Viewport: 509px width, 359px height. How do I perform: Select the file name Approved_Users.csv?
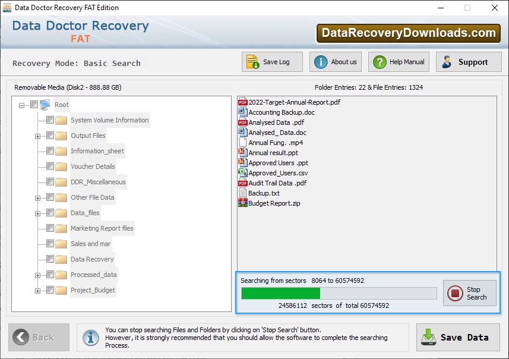click(x=278, y=173)
